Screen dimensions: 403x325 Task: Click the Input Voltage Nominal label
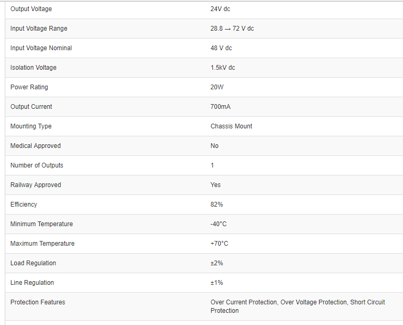tap(41, 48)
